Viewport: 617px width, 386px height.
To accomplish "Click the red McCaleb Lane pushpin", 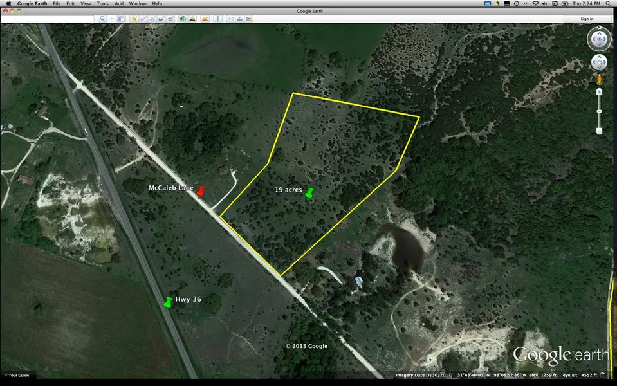I will click(x=201, y=190).
